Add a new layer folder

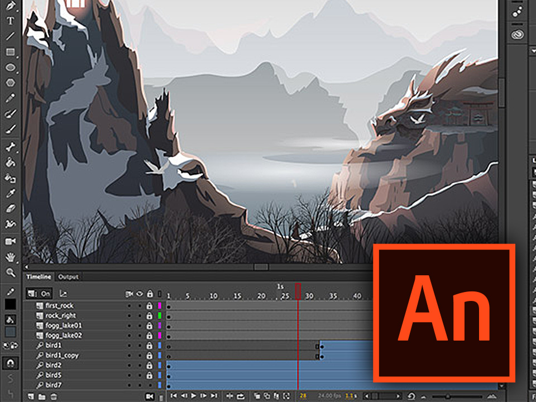[x=42, y=397]
